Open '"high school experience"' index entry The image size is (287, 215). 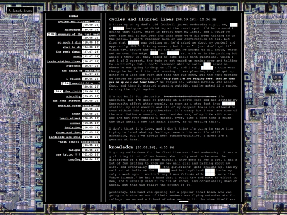coord(79,142)
